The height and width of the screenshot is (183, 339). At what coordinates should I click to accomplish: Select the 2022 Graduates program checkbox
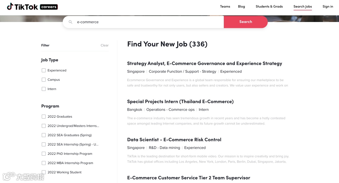click(x=44, y=117)
